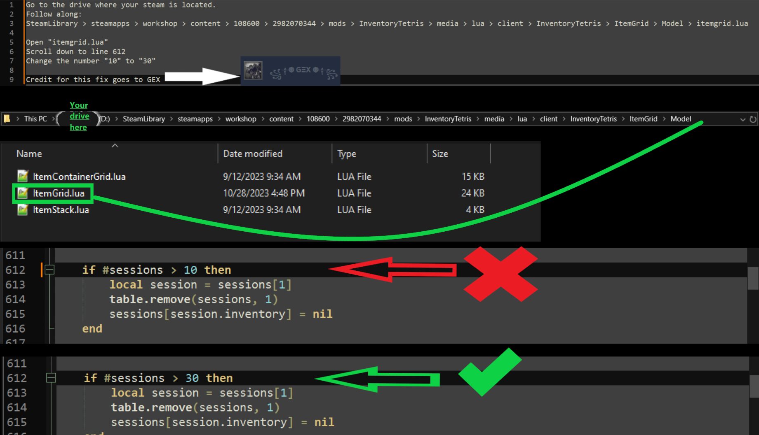The width and height of the screenshot is (759, 435).
Task: Click the '15 KB' file size
Action: 473,177
